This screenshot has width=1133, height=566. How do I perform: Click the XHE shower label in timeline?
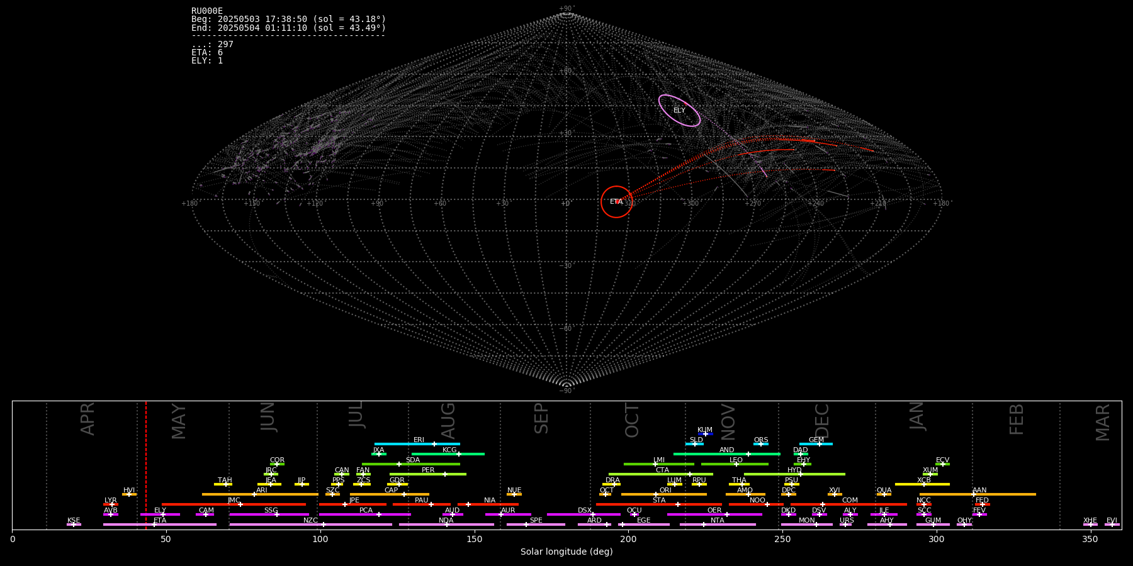click(1090, 520)
